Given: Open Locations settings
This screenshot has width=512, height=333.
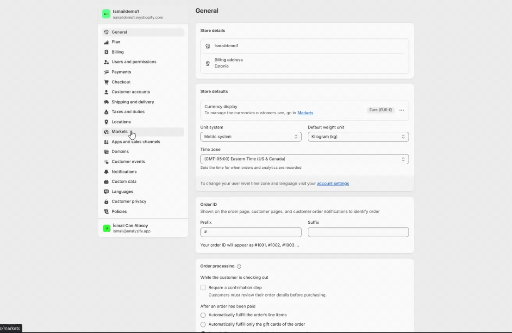Looking at the screenshot, I should 143,122.
